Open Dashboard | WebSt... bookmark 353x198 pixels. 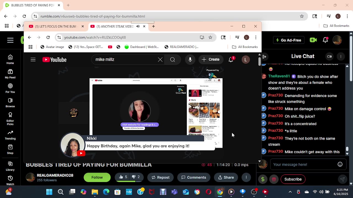pyautogui.click(x=141, y=47)
